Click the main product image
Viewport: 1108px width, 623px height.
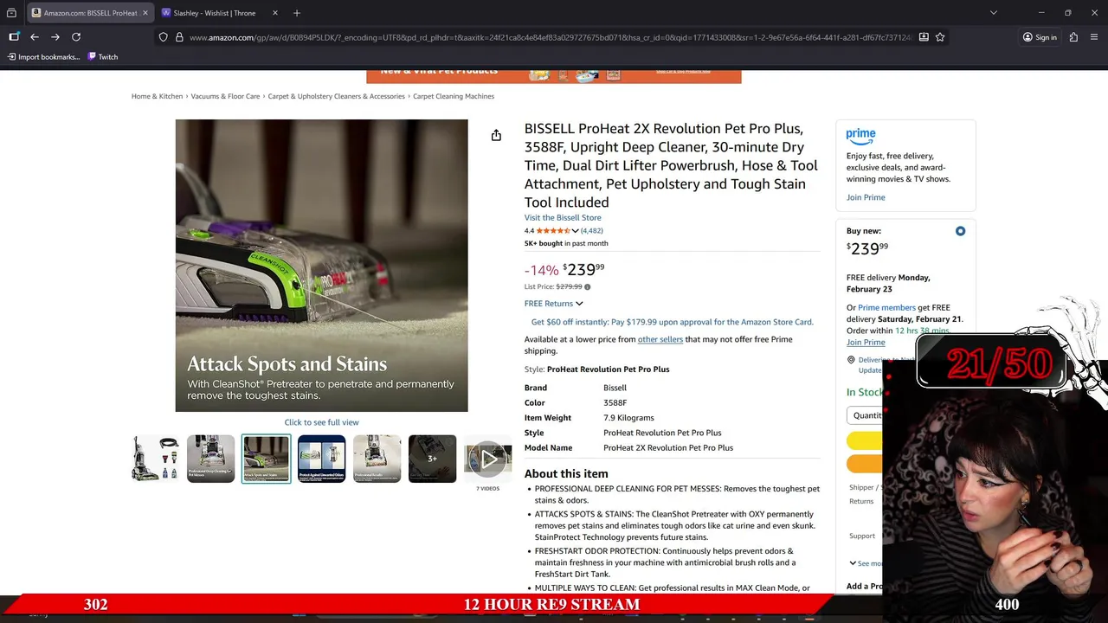coord(321,266)
